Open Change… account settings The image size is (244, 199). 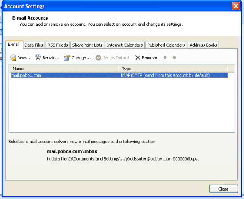click(77, 58)
